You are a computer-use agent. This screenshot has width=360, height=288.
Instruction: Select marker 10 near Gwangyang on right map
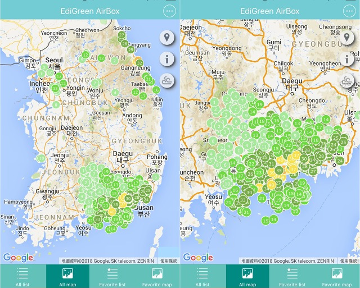[227, 184]
